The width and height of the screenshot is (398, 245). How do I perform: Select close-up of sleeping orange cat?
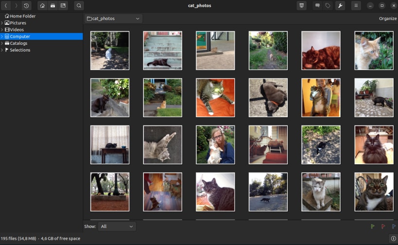pyautogui.click(x=321, y=51)
